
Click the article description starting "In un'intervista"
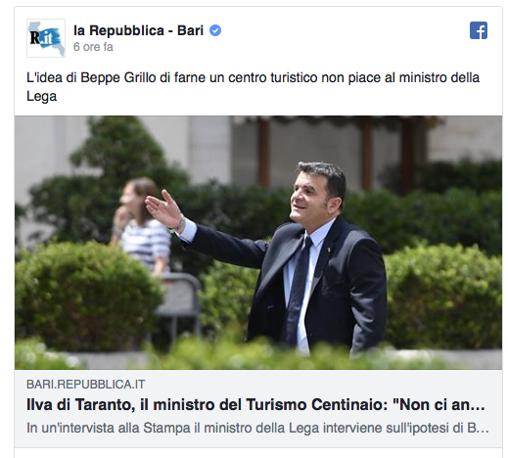pos(257,428)
